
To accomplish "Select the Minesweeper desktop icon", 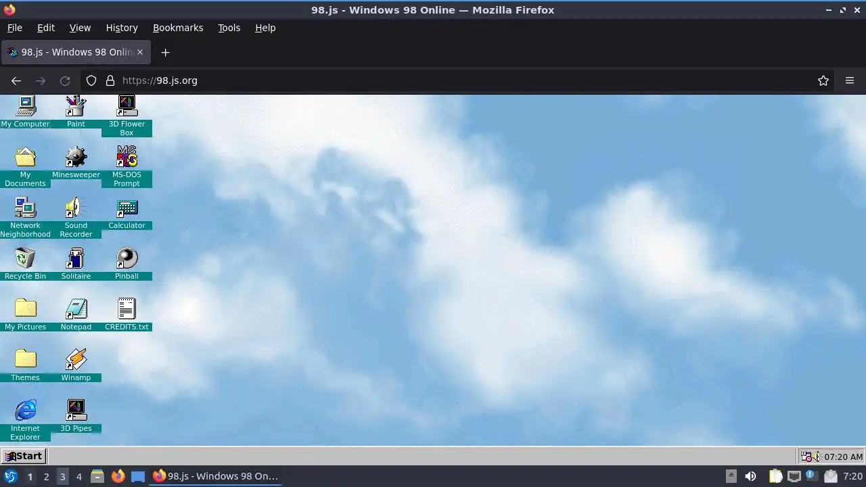I will [x=76, y=162].
